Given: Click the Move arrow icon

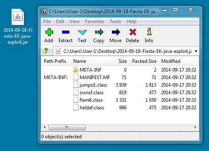Looking at the screenshot, I should click(116, 32).
